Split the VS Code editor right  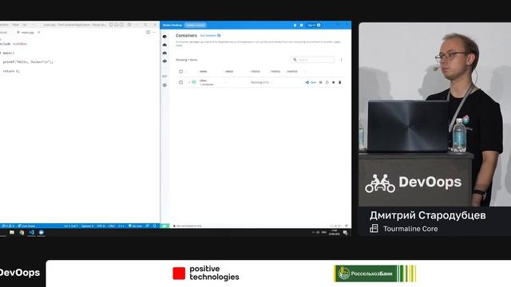148,32
